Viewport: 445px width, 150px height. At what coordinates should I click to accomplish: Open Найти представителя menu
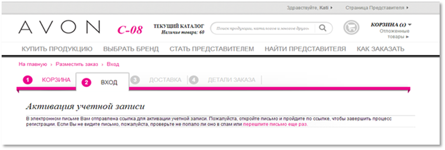click(305, 49)
